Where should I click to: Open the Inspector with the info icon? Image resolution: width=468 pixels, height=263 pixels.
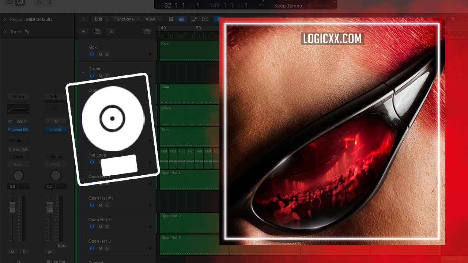tap(20, 2)
